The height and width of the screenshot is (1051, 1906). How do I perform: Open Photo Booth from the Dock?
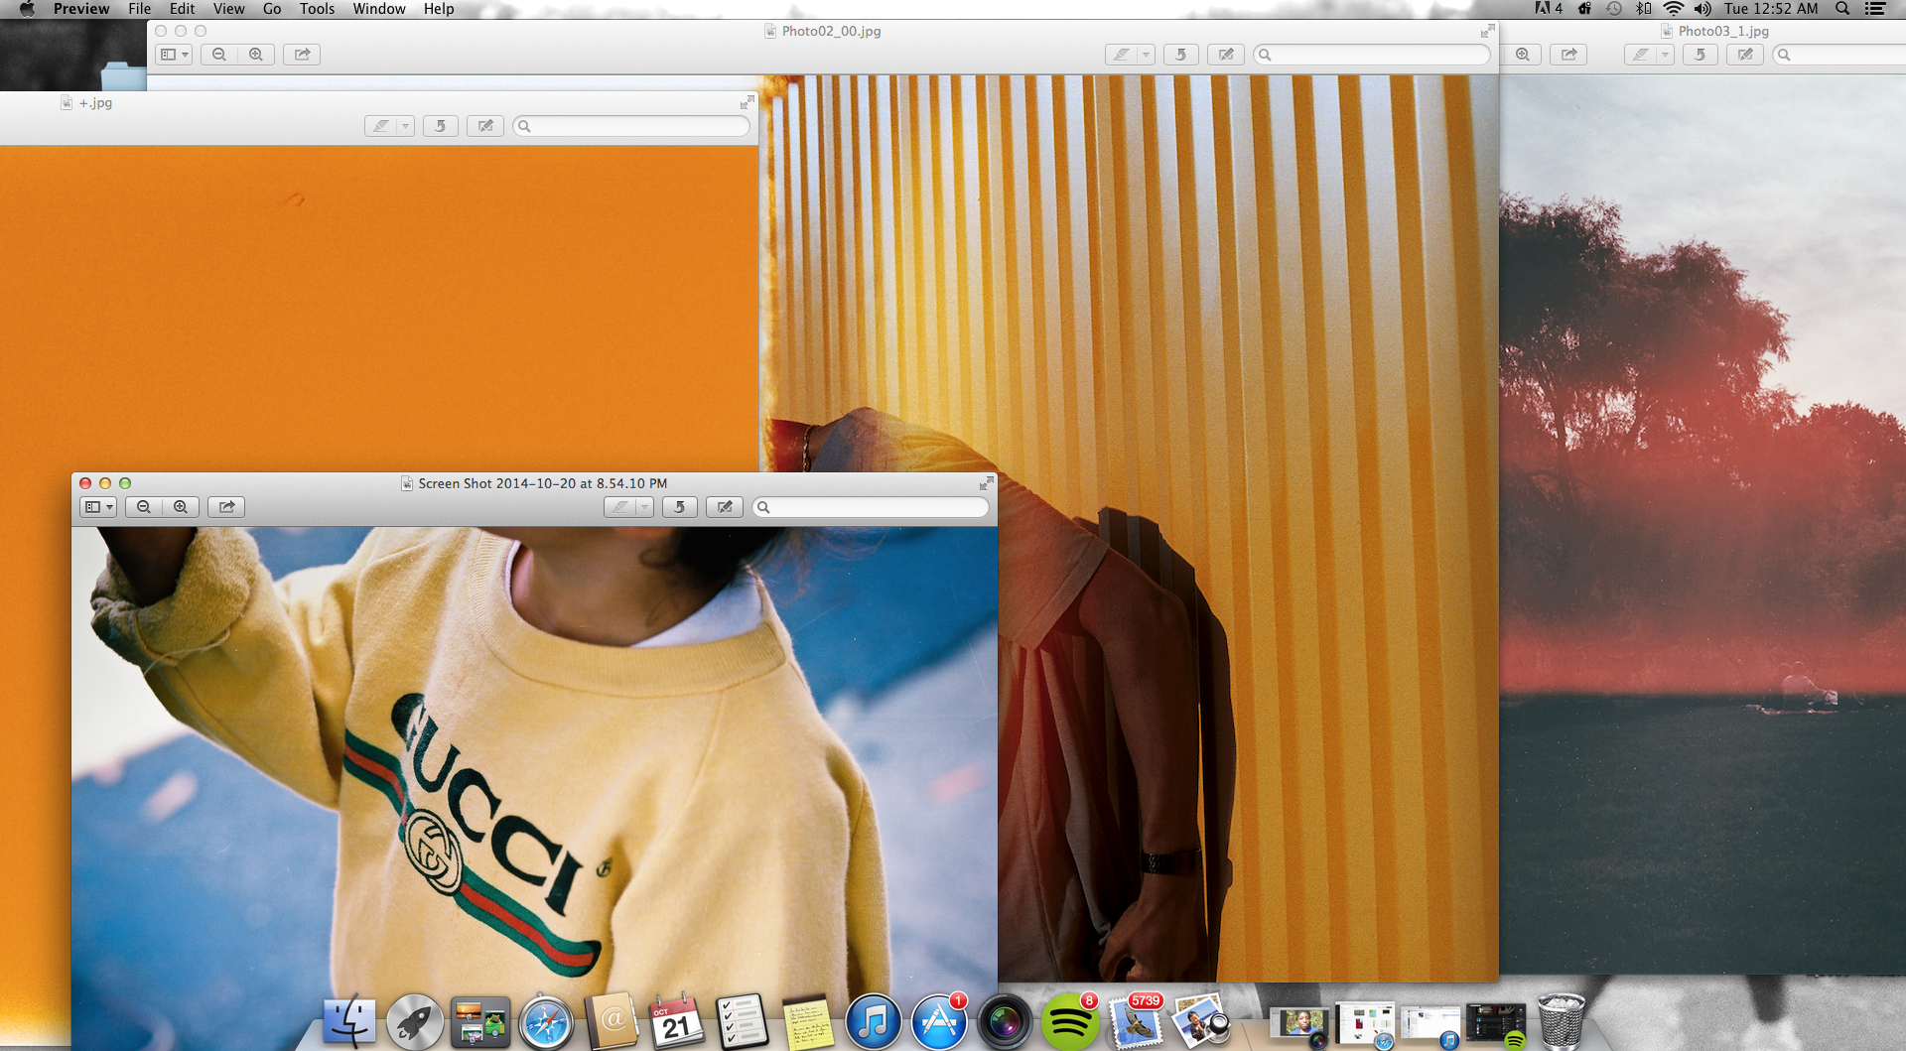[x=1004, y=1022]
